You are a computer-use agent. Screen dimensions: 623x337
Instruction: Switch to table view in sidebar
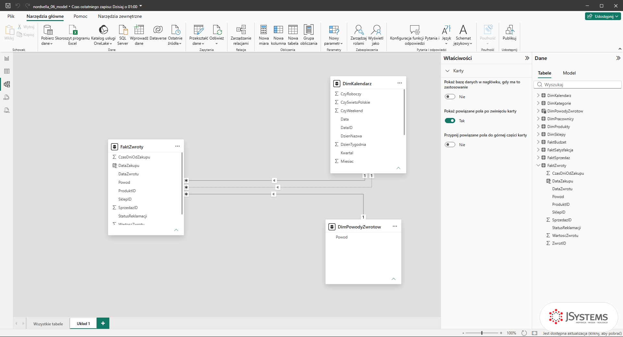(x=7, y=71)
